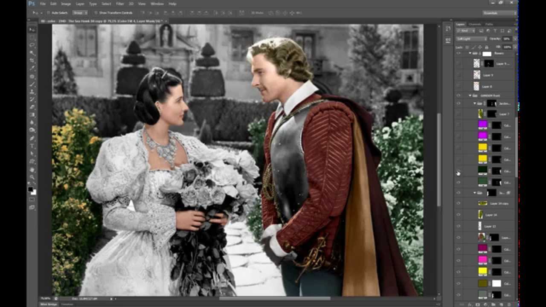
Task: Create new adjustment layer icon
Action: [x=485, y=304]
